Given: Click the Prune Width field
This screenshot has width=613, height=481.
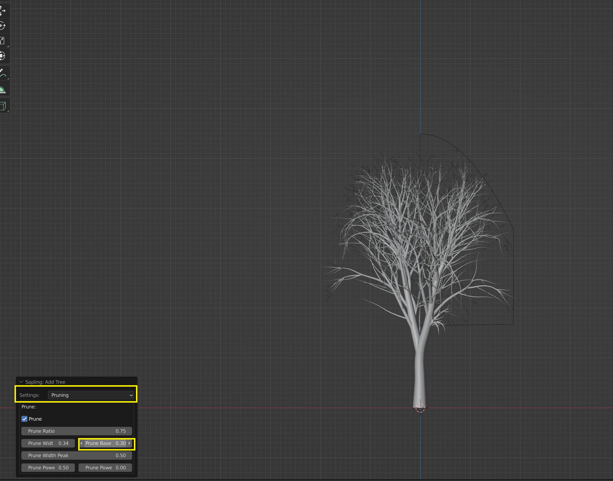Looking at the screenshot, I should tap(48, 443).
